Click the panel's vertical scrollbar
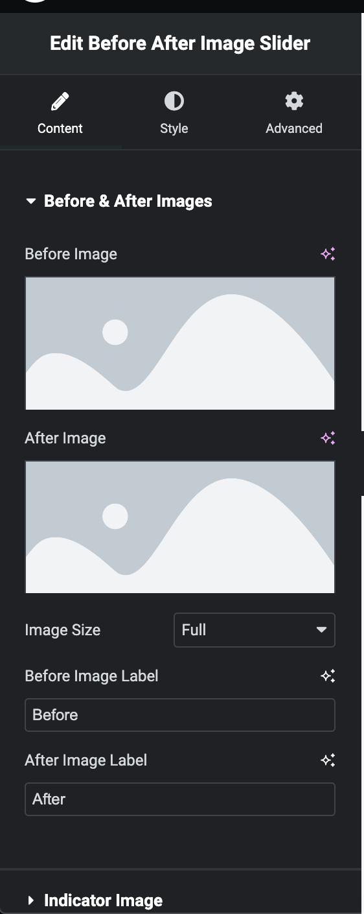The image size is (364, 914). [363, 220]
